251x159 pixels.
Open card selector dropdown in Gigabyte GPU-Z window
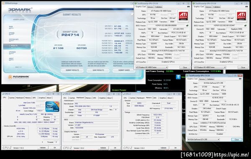210,67
